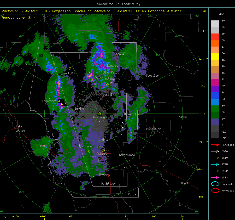
Task: Select the Calgary city label
Action: click(102, 154)
